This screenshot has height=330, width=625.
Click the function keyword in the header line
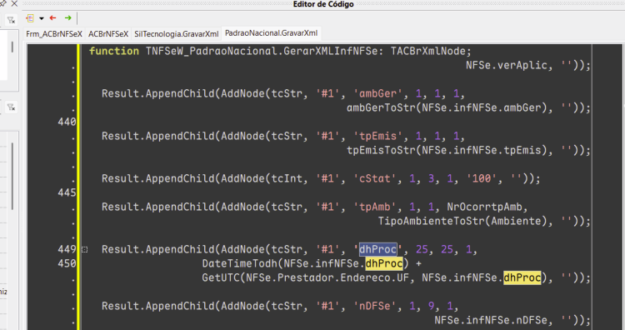[114, 51]
